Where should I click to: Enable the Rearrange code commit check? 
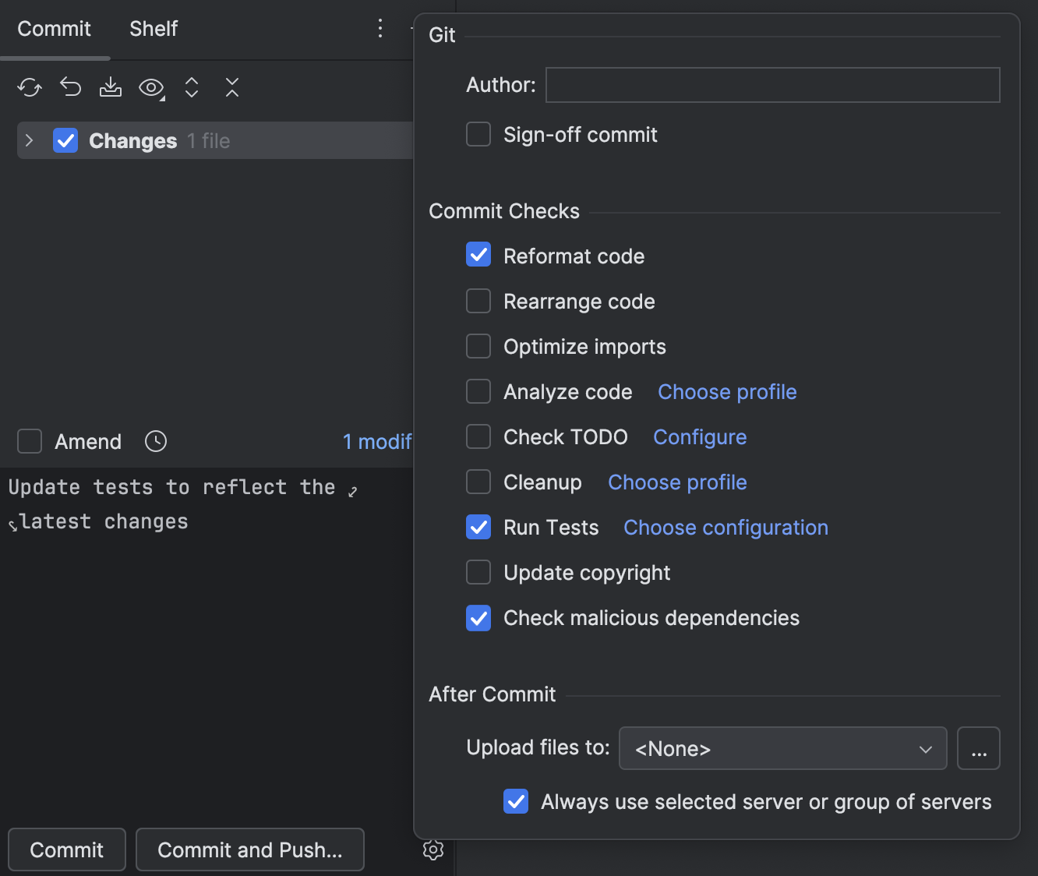tap(478, 301)
